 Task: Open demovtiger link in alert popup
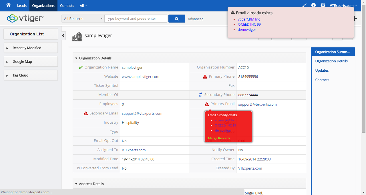(x=247, y=29)
